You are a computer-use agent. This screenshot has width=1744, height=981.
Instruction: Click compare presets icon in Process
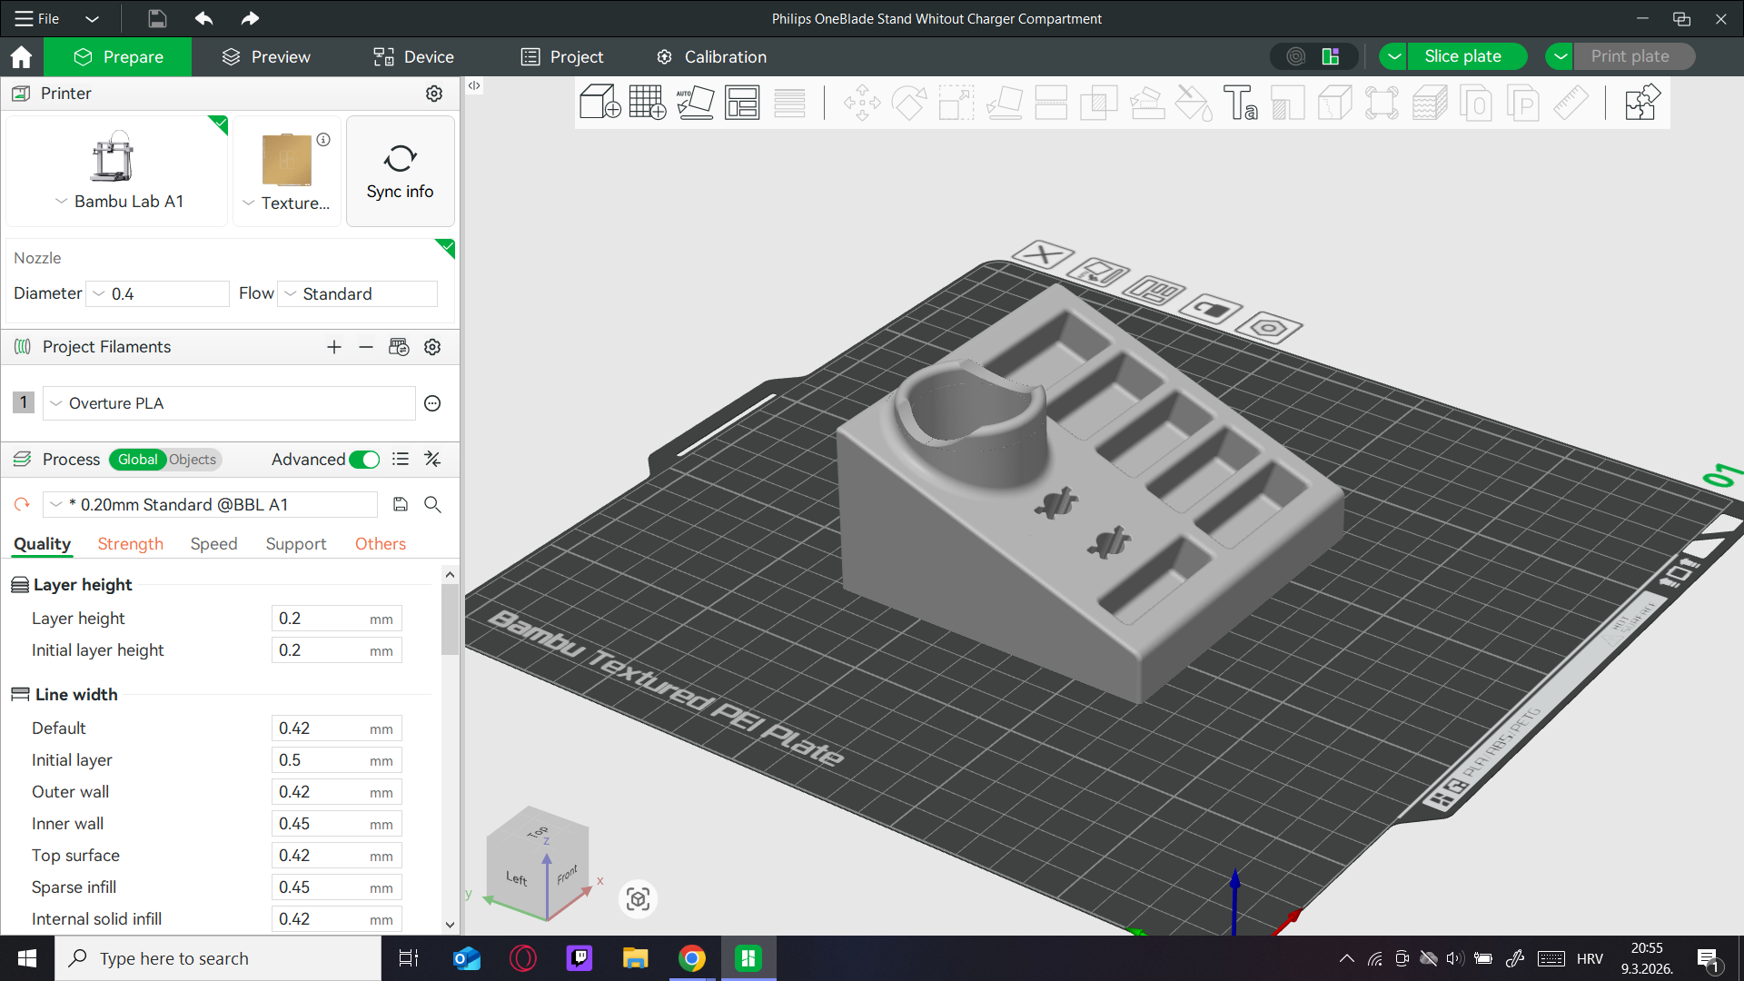coord(432,460)
